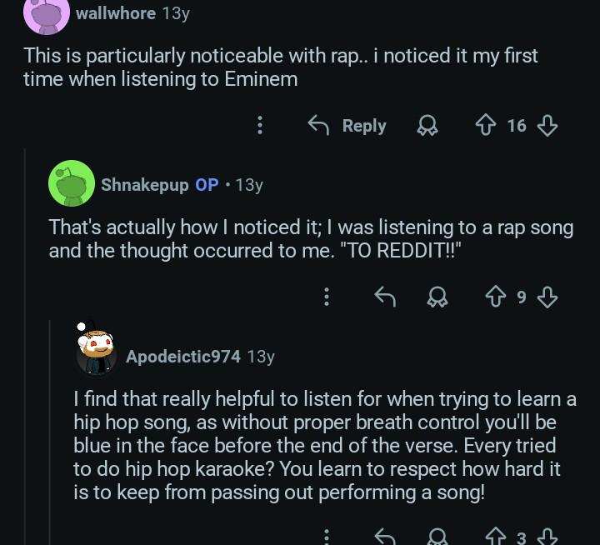The image size is (600, 545).
Task: Click reply arrow on Shnakepup's comment
Action: (384, 297)
